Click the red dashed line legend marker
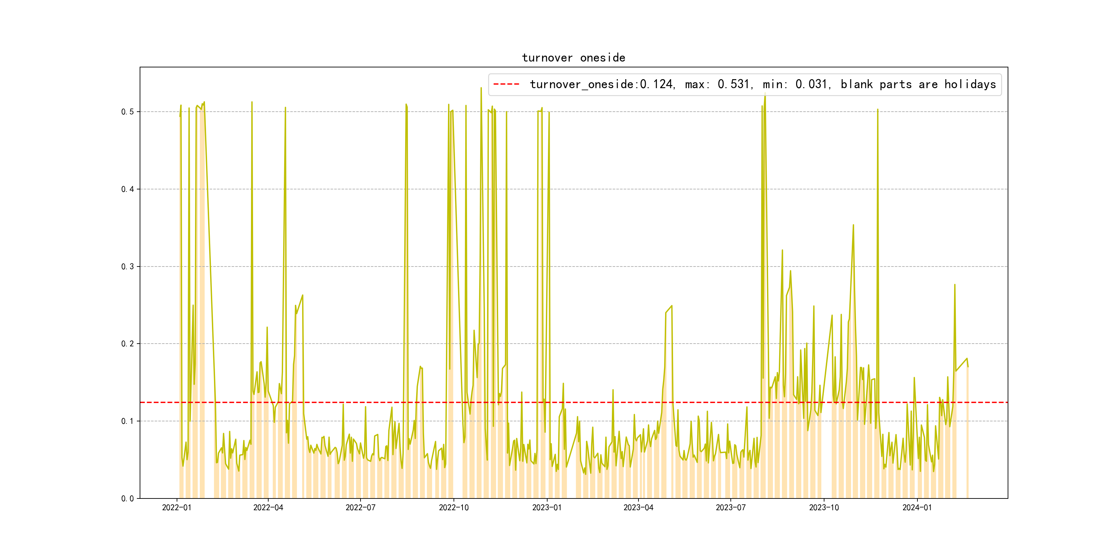 tap(506, 84)
